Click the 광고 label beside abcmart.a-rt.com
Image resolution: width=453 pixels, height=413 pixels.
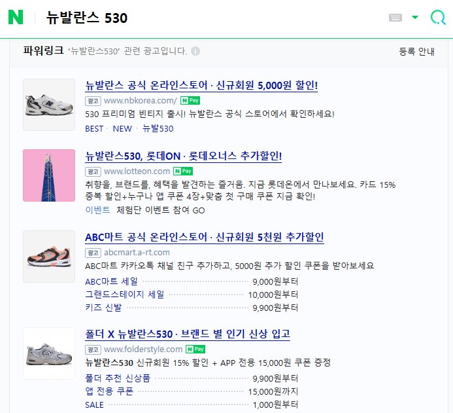[93, 253]
